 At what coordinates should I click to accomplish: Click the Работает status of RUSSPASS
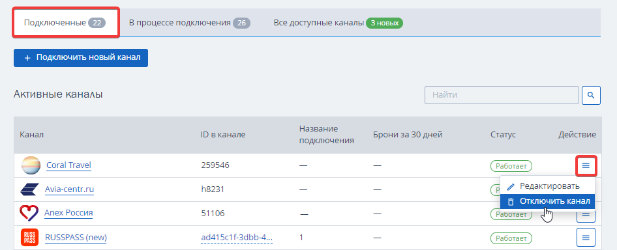coord(511,238)
